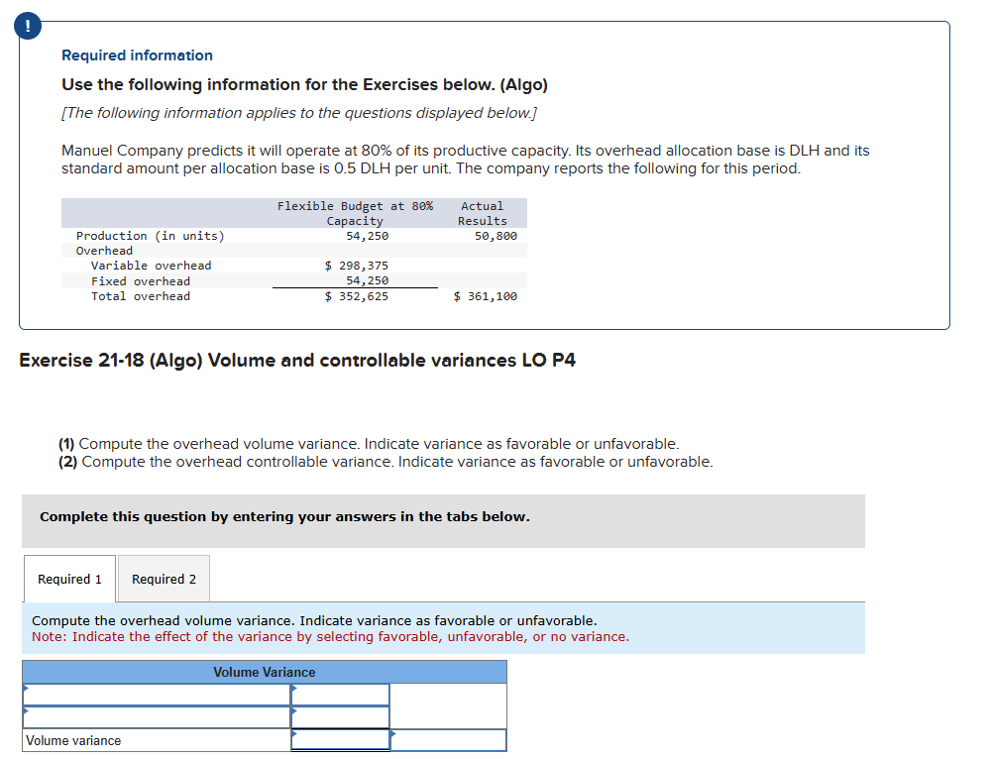Click 'Use the following information for the Exercises' heading

tap(304, 84)
